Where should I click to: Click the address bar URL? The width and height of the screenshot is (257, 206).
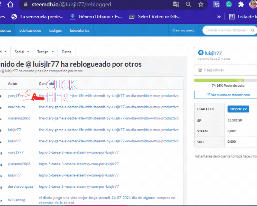click(71, 4)
